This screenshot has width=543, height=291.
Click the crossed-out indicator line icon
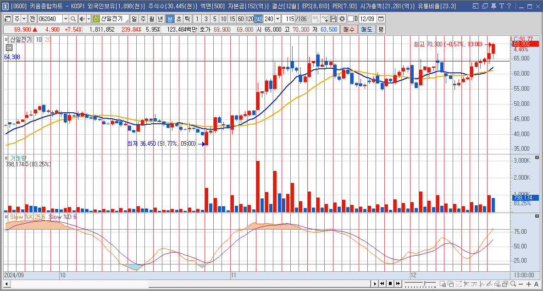[489, 284]
